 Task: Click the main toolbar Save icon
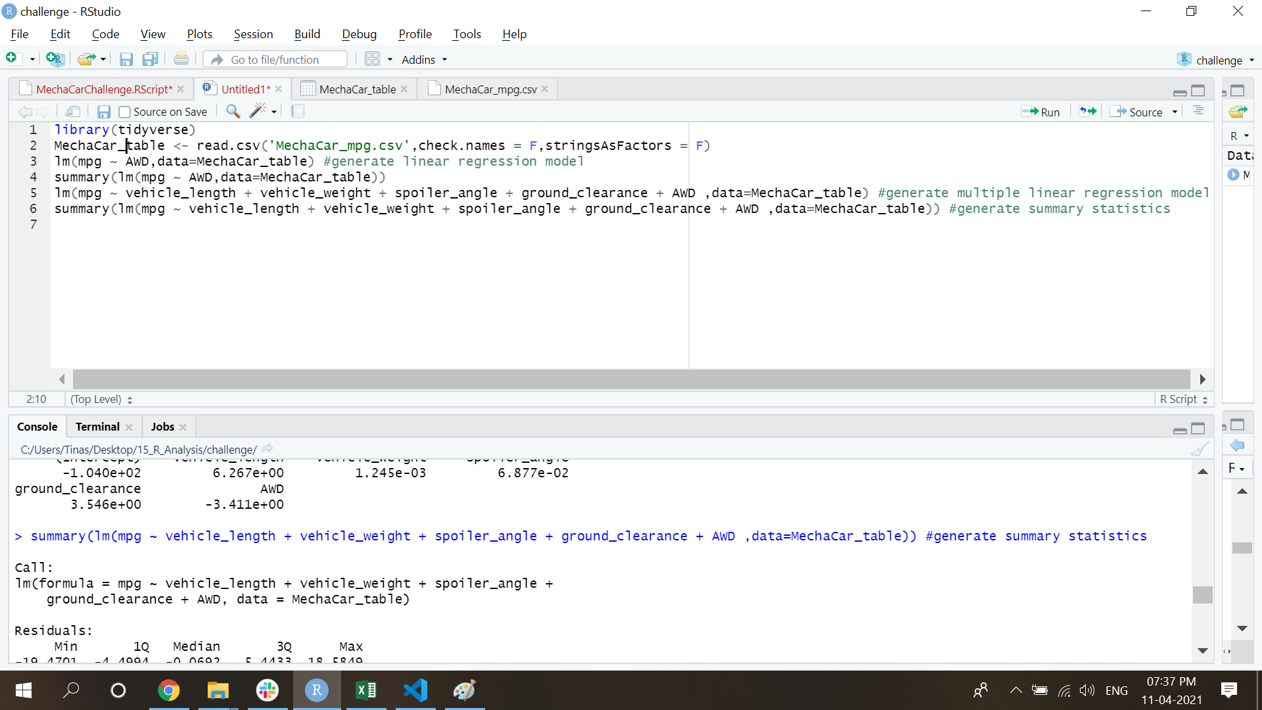[x=126, y=60]
